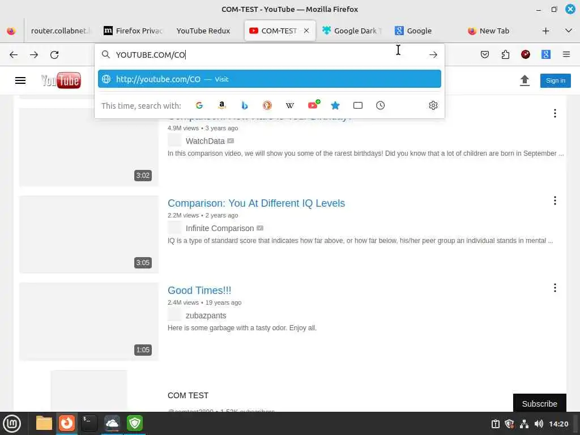Close the COM-TEST tab

coord(306,31)
